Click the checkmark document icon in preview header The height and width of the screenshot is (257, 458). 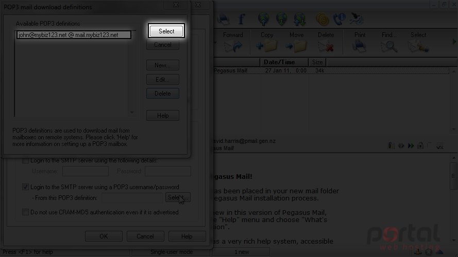[x=439, y=145]
